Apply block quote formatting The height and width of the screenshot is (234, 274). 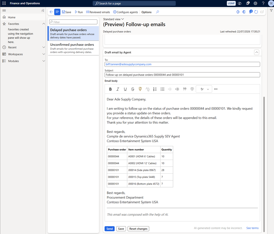(185, 89)
